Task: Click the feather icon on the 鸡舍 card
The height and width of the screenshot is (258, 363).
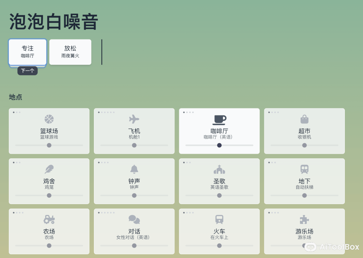Action: click(49, 169)
